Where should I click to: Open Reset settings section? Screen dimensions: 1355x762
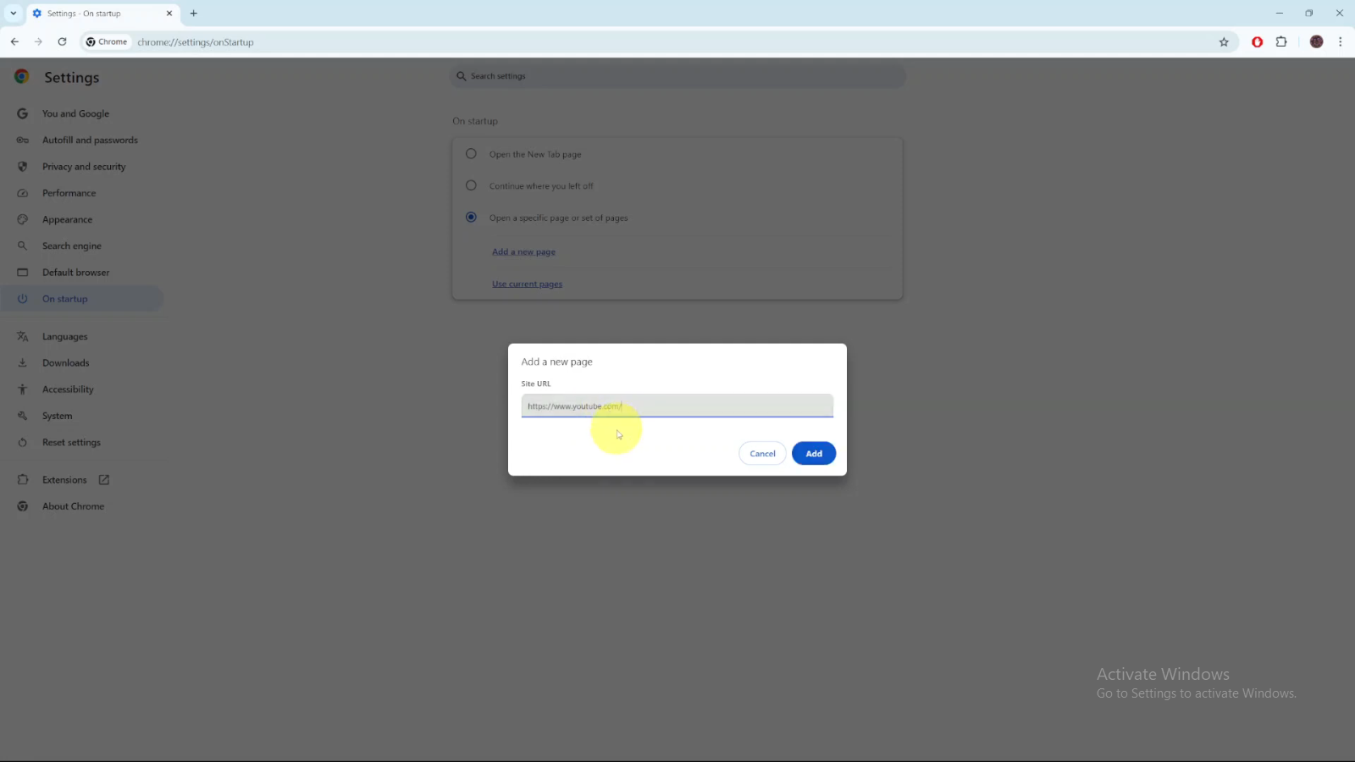tap(71, 442)
